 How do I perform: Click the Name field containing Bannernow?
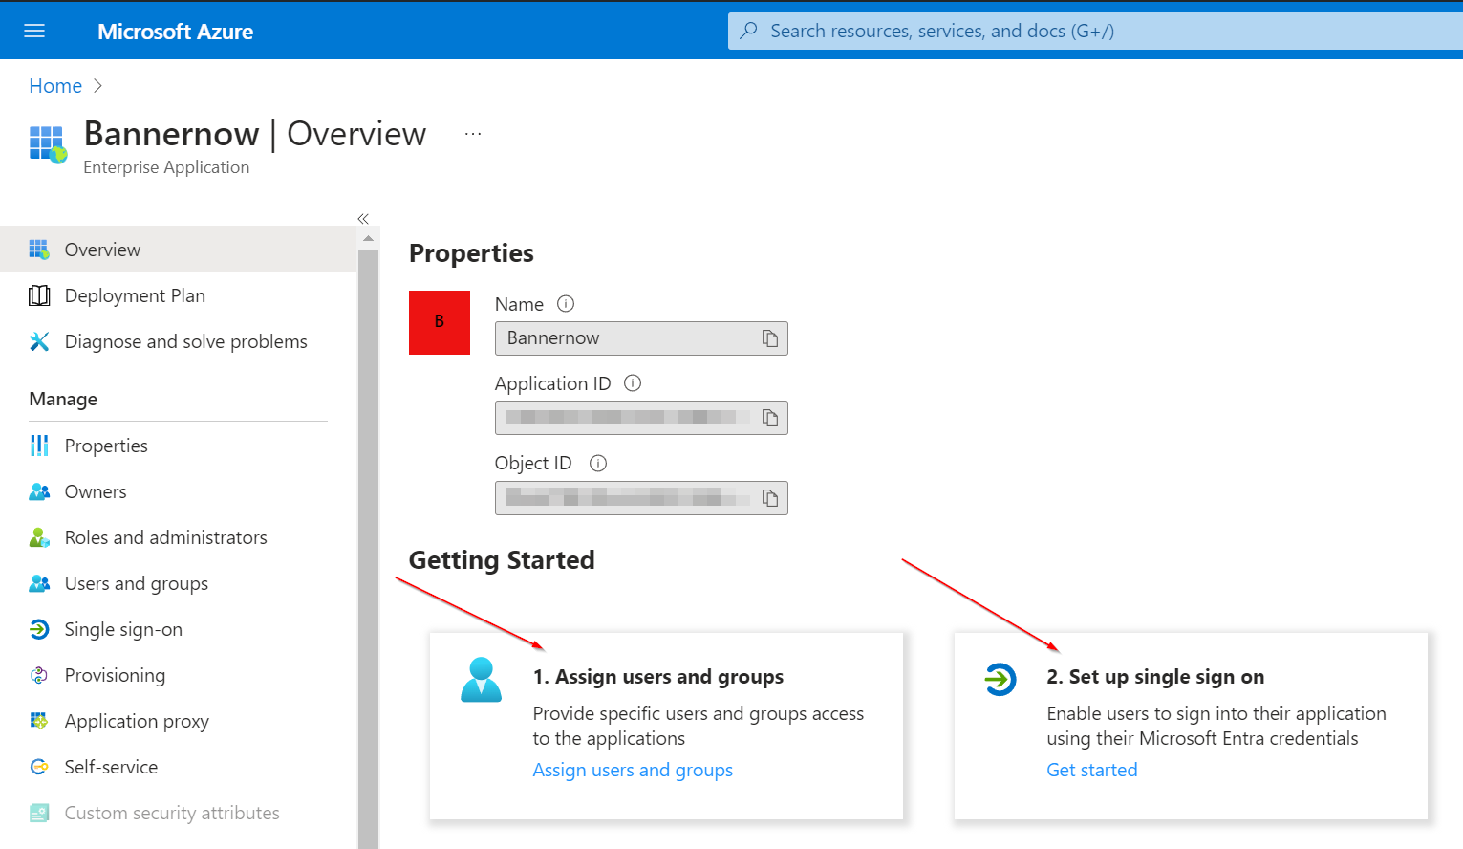coord(641,338)
